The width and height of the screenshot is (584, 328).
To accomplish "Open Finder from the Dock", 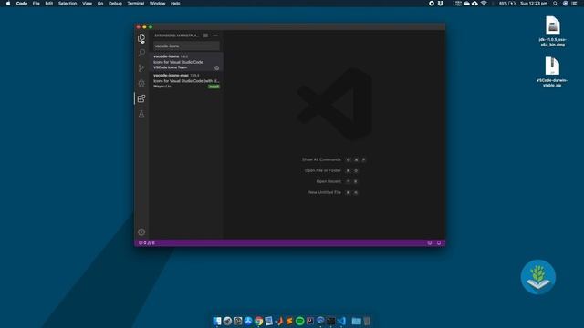I will click(x=217, y=321).
